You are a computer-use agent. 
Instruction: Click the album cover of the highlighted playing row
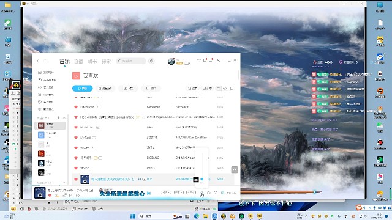[x=85, y=179]
